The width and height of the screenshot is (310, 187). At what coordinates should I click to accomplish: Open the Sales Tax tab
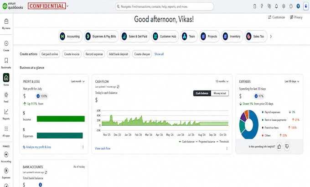tap(256, 37)
